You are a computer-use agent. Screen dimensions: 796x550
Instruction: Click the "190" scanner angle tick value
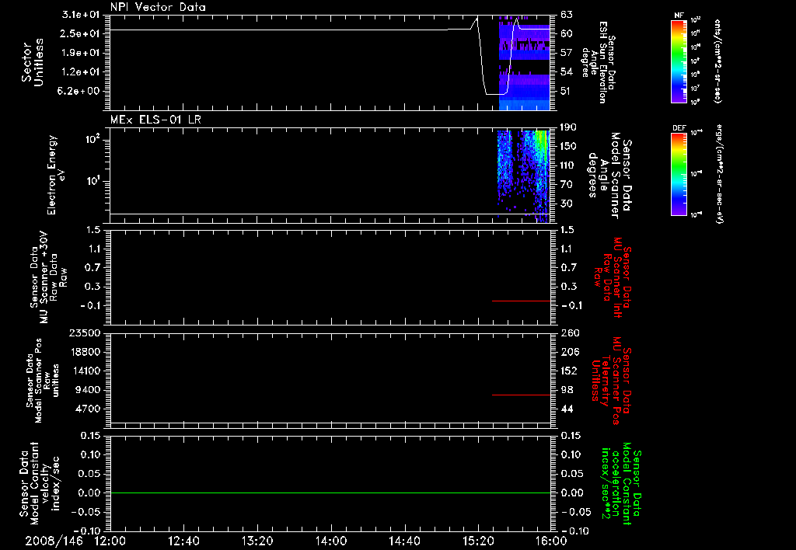(569, 127)
